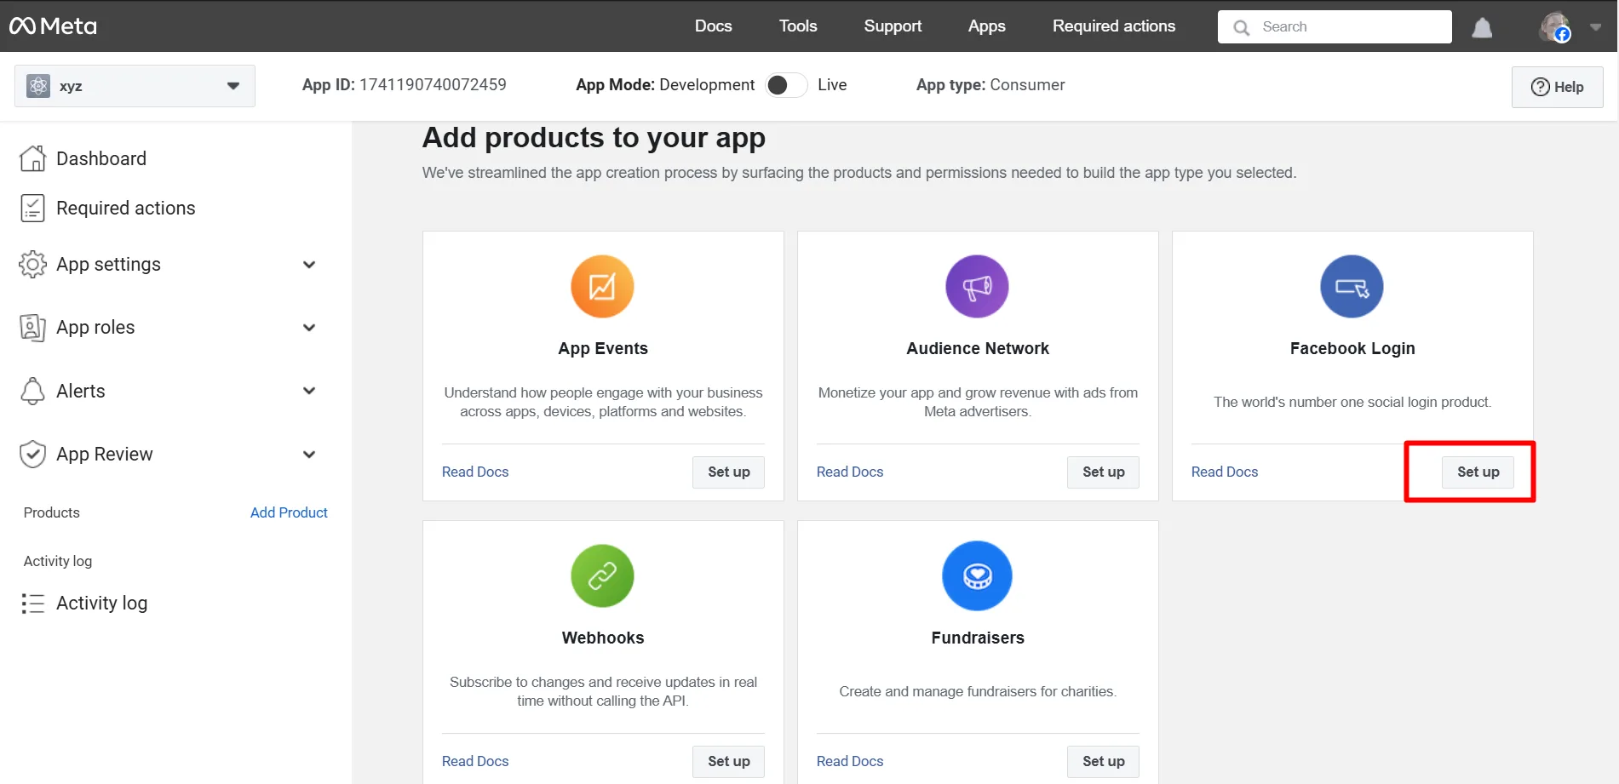The image size is (1619, 784).
Task: Click the Help question mark icon
Action: coord(1541,87)
